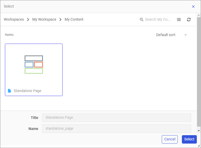Go to the My Workspace breadcrumb
201x148 pixels.
(x=44, y=20)
